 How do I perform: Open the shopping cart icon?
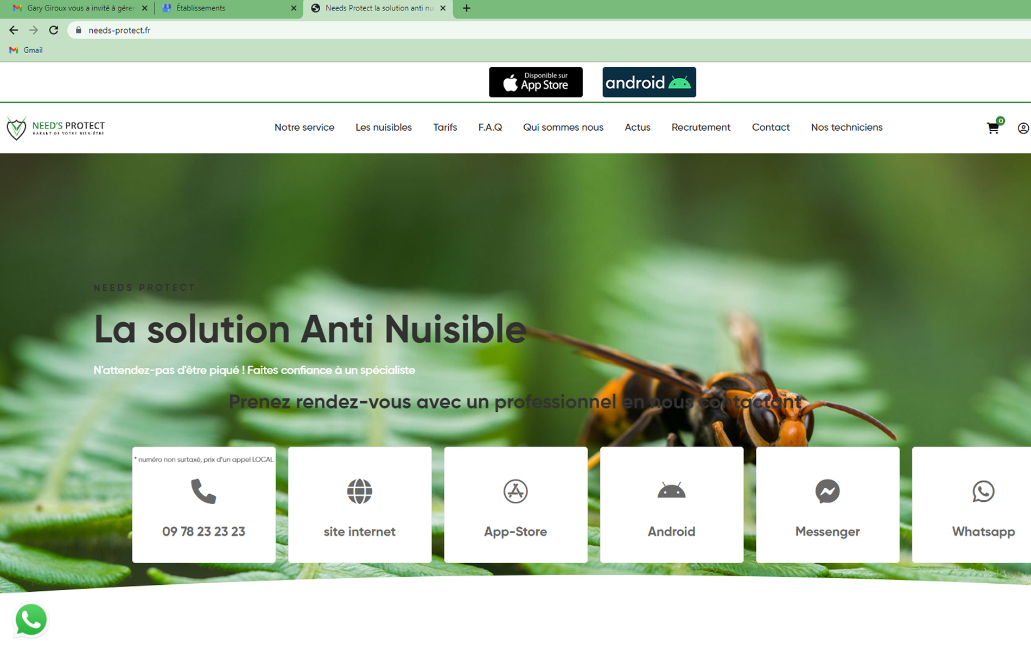[992, 128]
